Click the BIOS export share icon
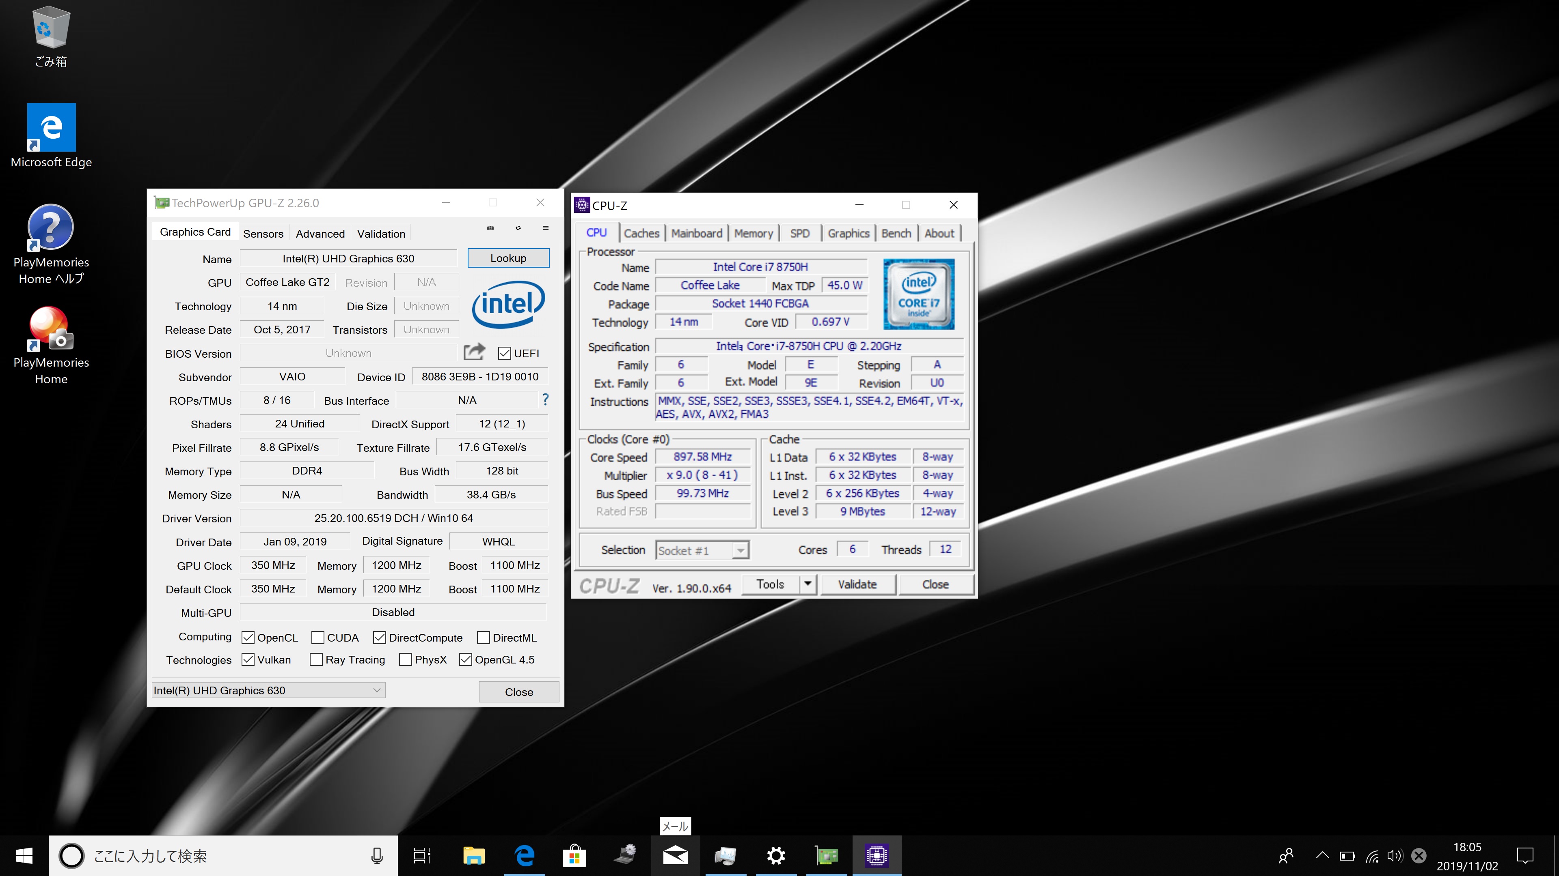 [x=474, y=351]
